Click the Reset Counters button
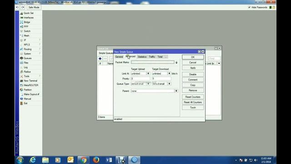The image size is (291, 164). pyautogui.click(x=193, y=97)
